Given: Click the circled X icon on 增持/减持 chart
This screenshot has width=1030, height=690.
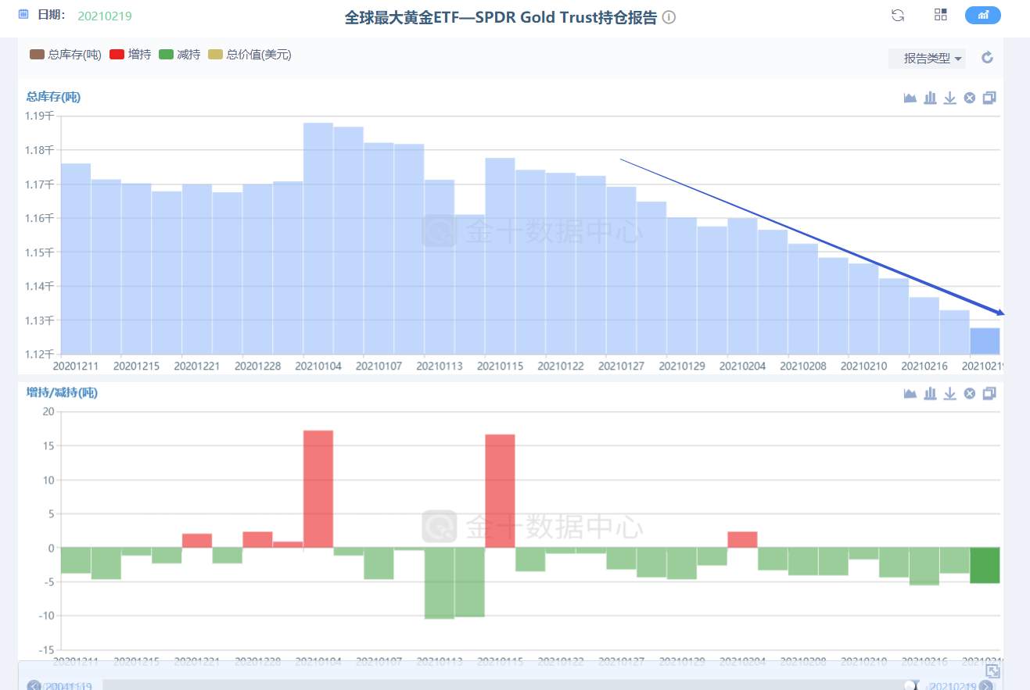Looking at the screenshot, I should point(970,393).
